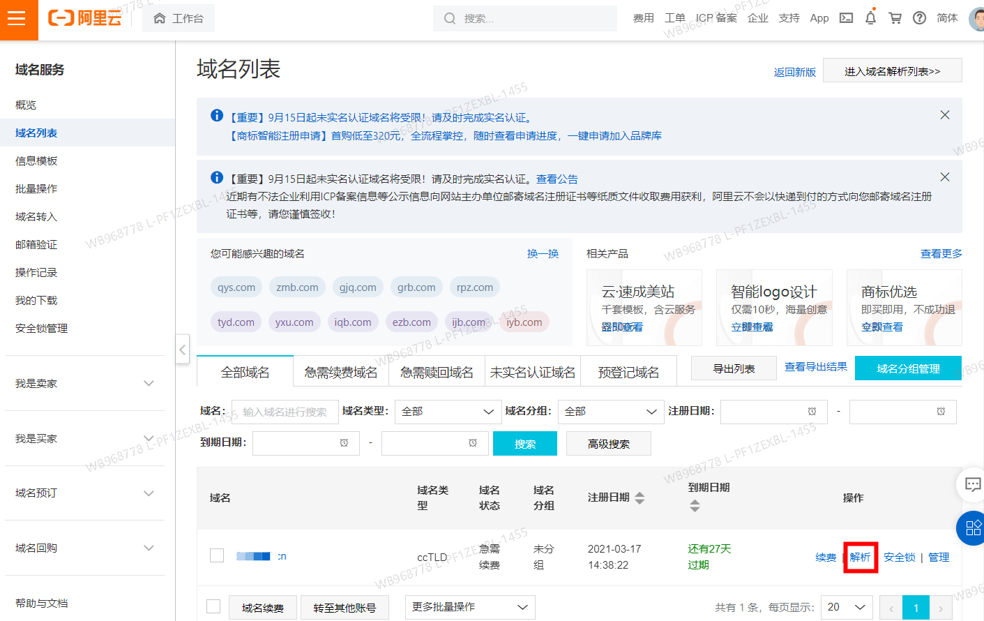Click the 返回新版 link
Screen dimensions: 984x621
click(x=794, y=72)
